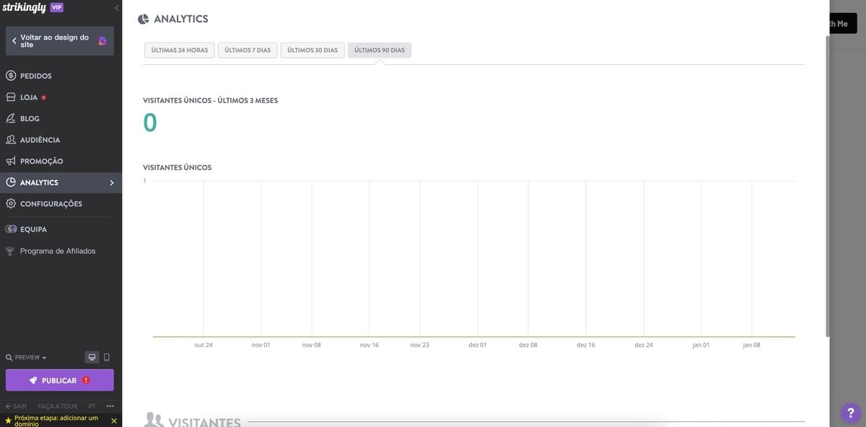
Task: Switch to desktop preview mode
Action: (92, 357)
